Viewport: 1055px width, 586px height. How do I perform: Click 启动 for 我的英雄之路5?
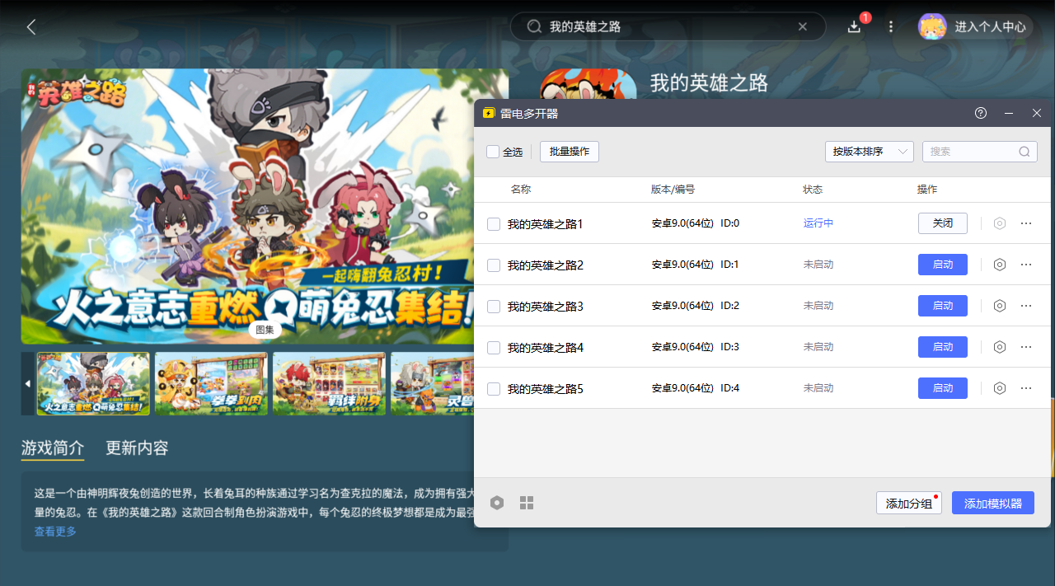pos(943,388)
